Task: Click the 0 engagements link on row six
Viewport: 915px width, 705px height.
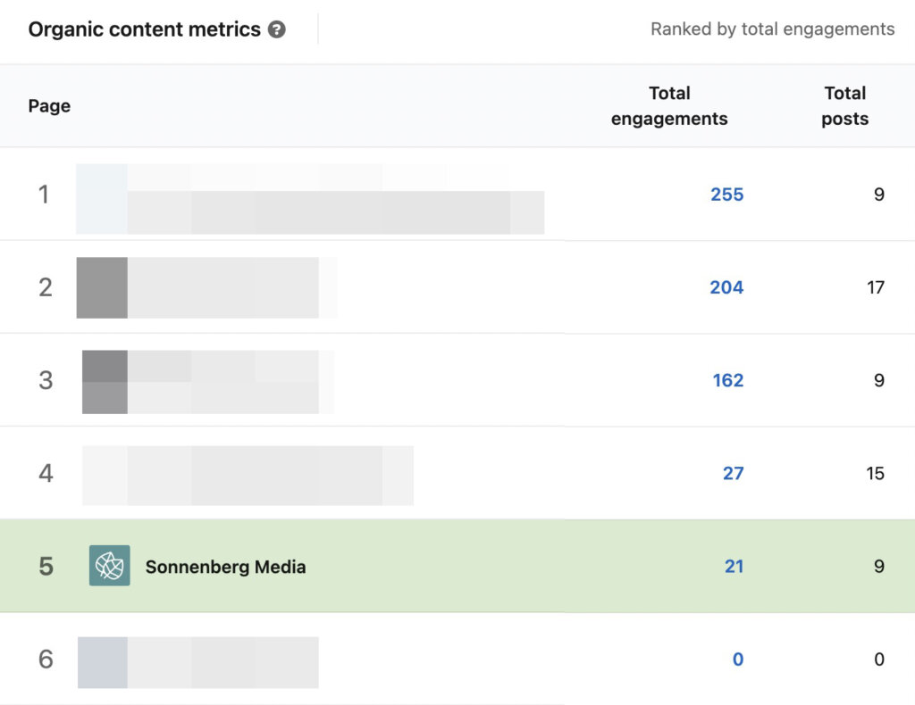Action: point(738,659)
